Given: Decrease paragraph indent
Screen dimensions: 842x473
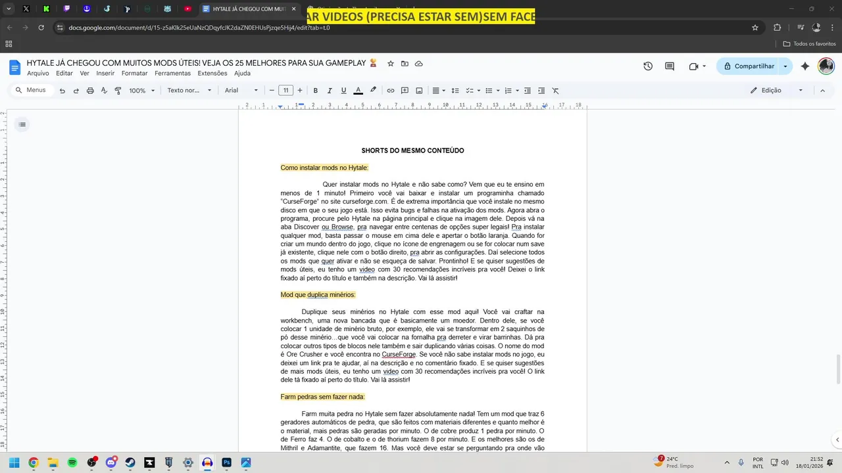Looking at the screenshot, I should click(x=528, y=91).
